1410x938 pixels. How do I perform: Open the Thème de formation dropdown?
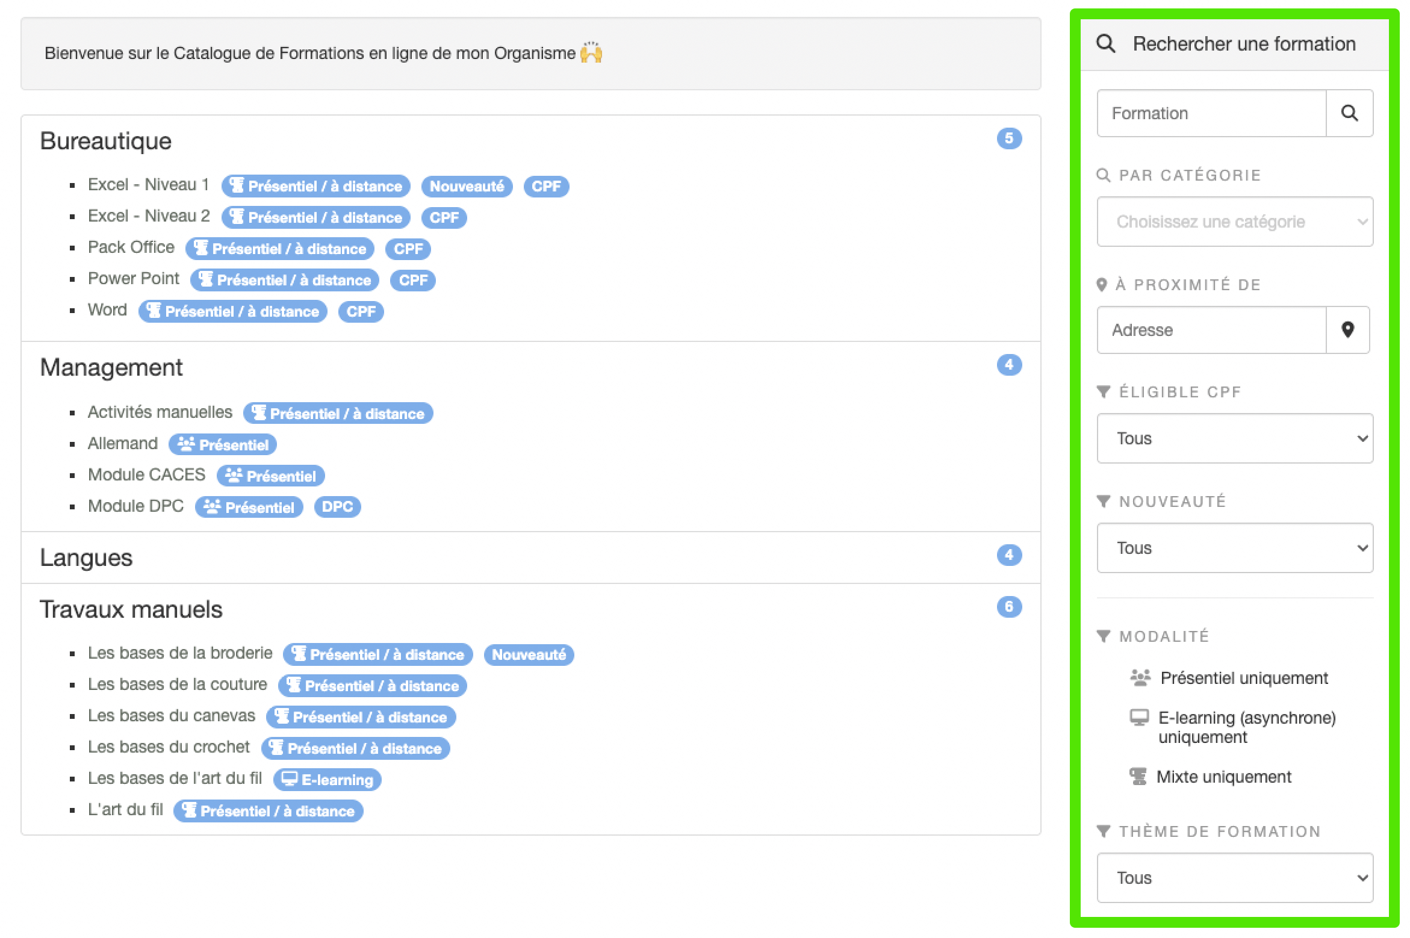(x=1234, y=878)
